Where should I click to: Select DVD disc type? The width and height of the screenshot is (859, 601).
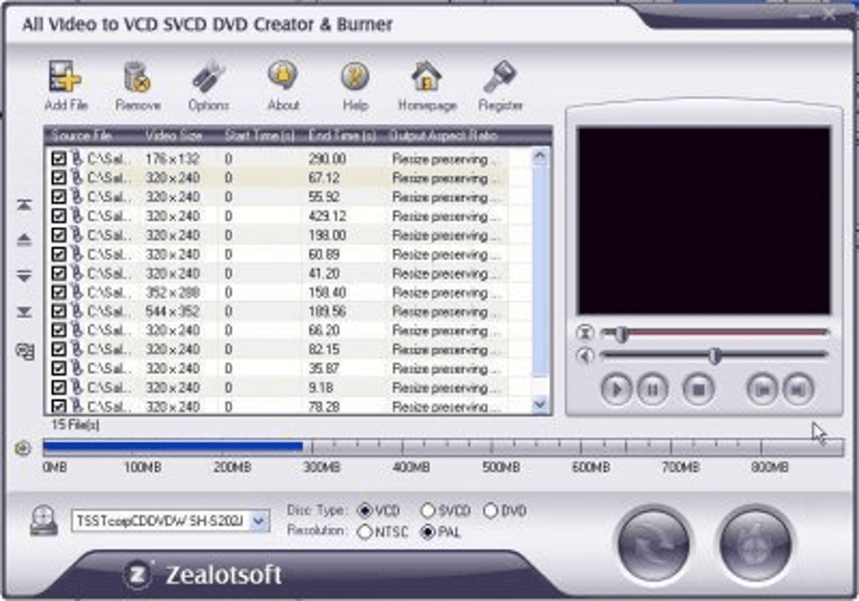(x=491, y=511)
